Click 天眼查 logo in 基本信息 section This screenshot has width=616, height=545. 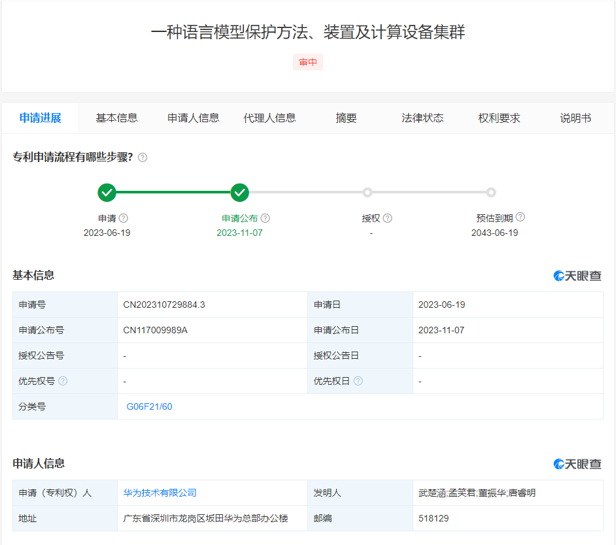[x=577, y=276]
